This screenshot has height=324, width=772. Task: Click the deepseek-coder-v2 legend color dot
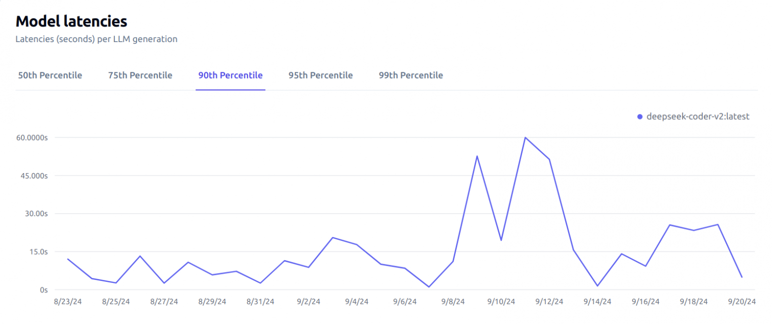[x=640, y=117]
